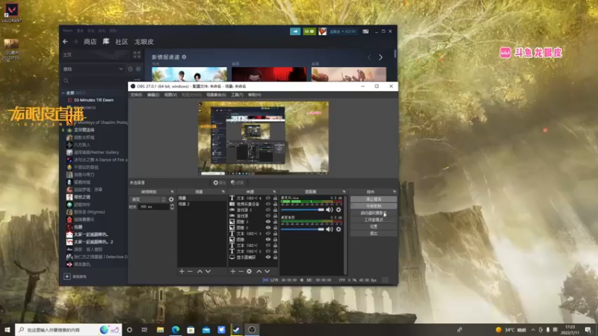
Task: Open OBS 设置 button
Action: tap(373, 226)
